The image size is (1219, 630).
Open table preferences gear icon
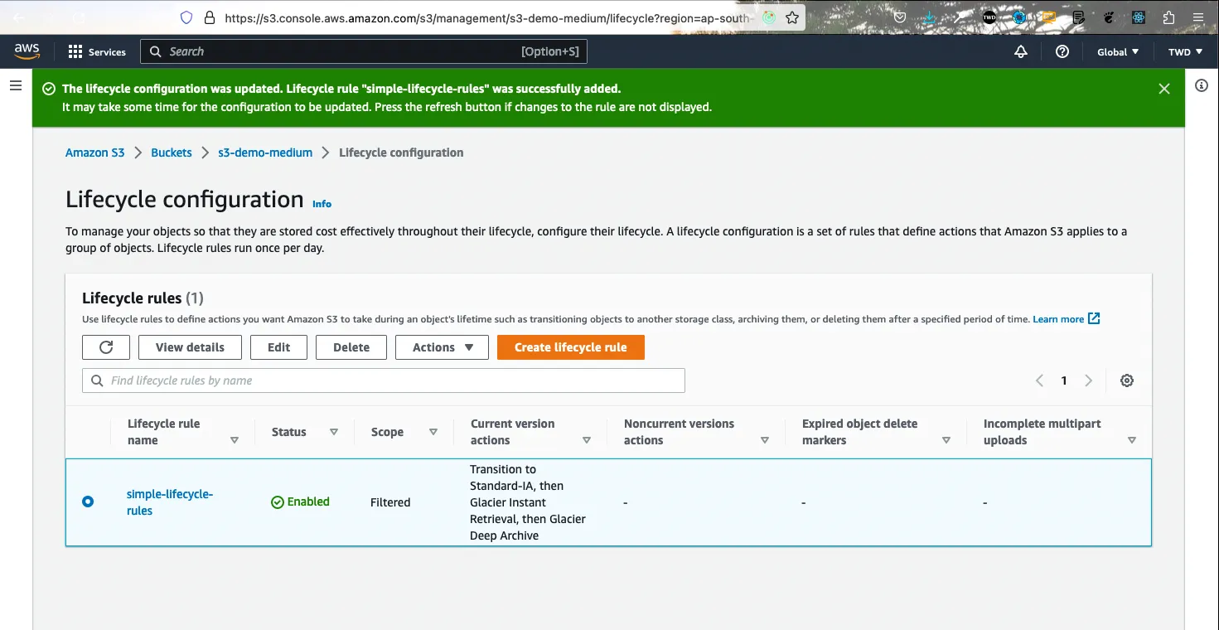pyautogui.click(x=1127, y=380)
